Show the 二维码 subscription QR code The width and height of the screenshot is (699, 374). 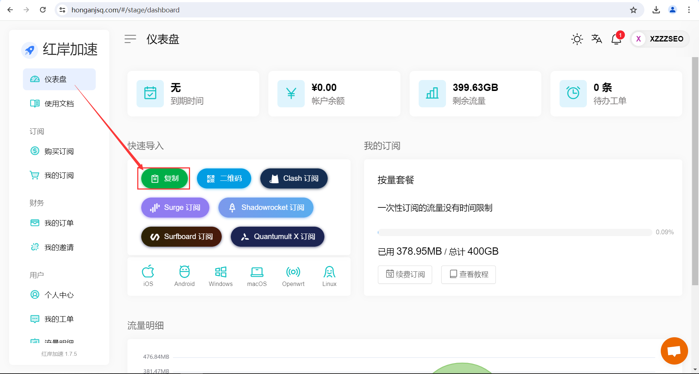point(224,178)
